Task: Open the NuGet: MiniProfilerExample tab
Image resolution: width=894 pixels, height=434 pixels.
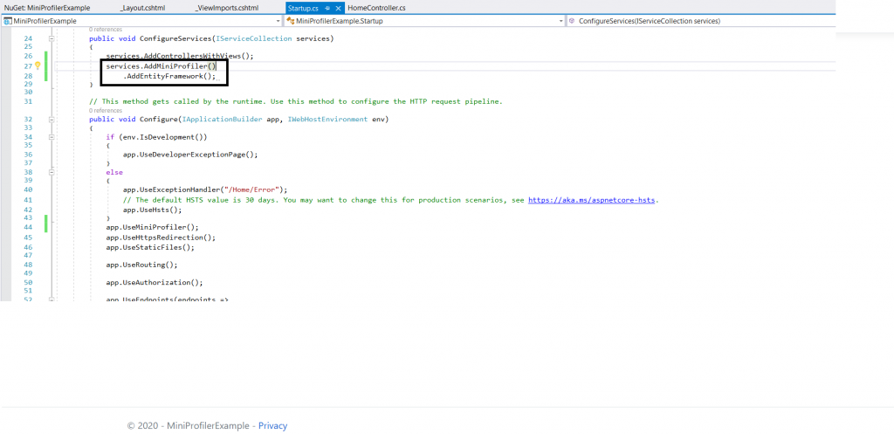Action: [47, 8]
